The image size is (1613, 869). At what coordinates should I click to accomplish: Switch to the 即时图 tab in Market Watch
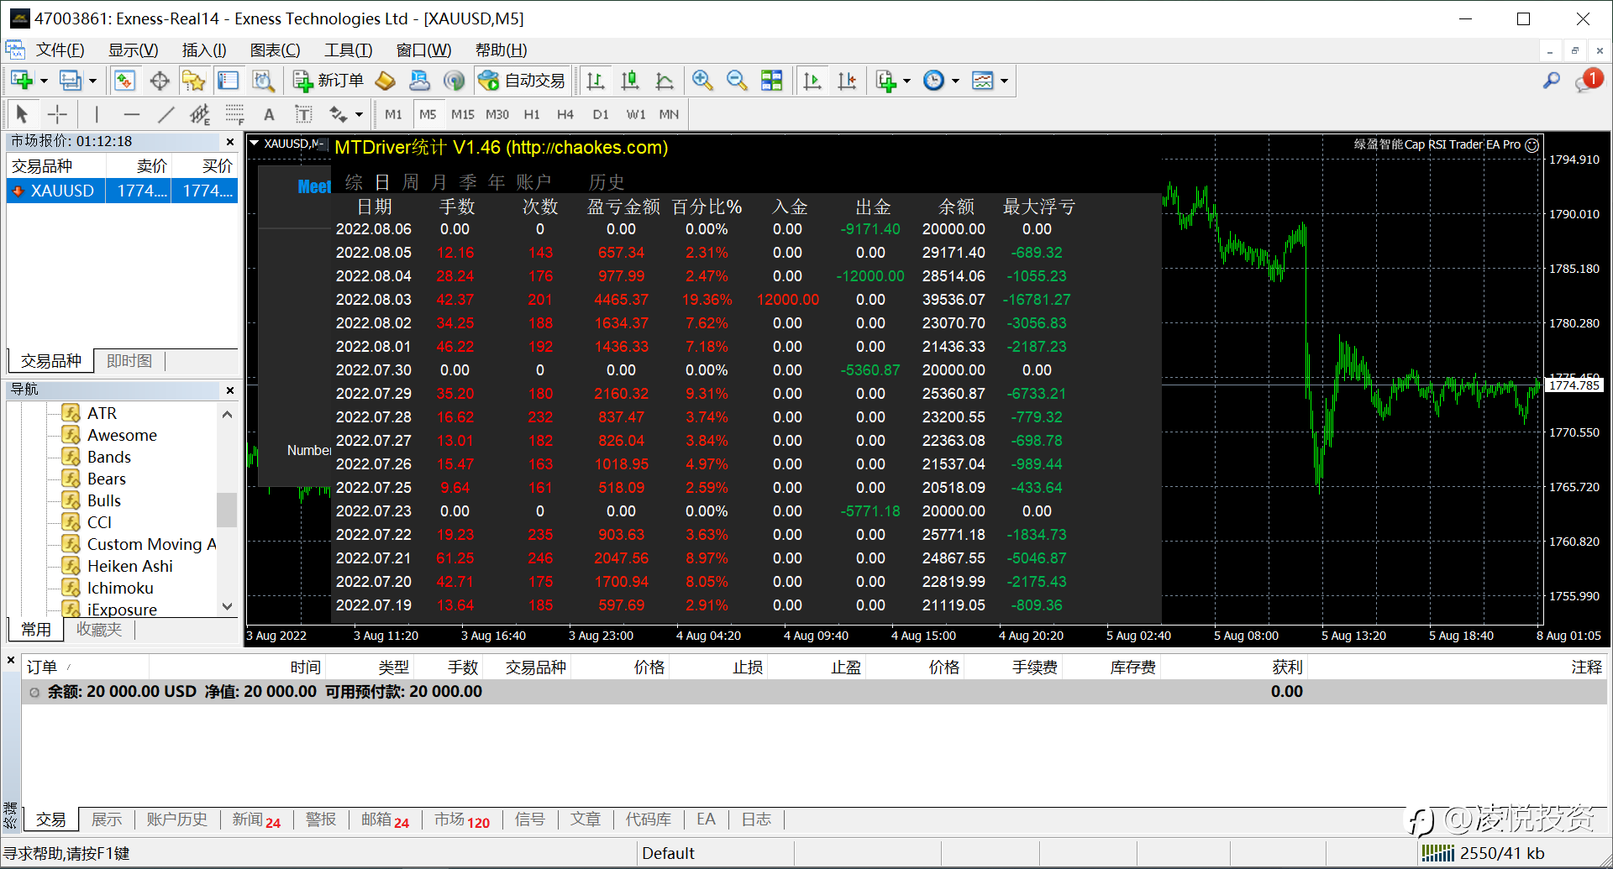pos(129,361)
